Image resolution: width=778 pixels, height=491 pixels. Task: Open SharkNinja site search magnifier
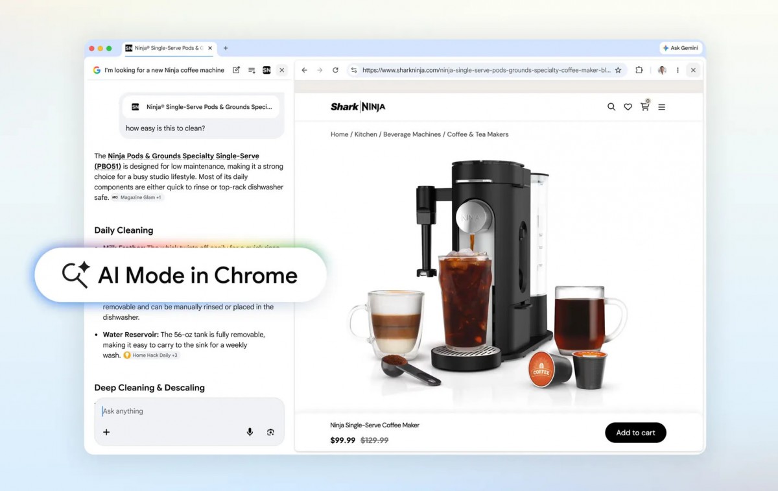[x=611, y=106]
